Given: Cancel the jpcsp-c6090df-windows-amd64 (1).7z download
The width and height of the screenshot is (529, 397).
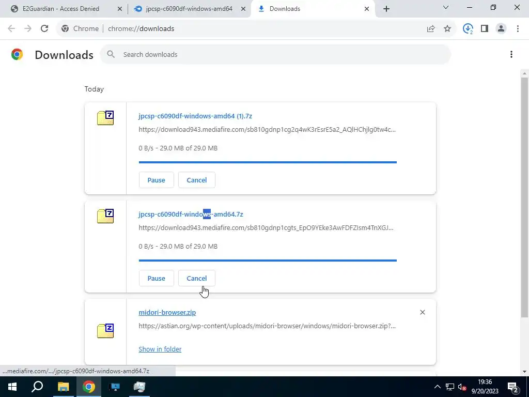Looking at the screenshot, I should 197,180.
